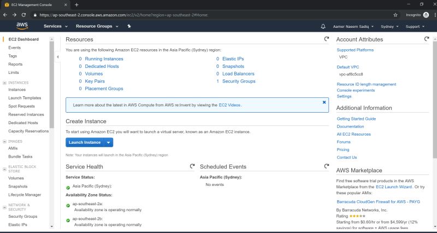Screen dimensions: 437x233
Task: Close the EC2 Management Console tab
Action: coord(66,5)
